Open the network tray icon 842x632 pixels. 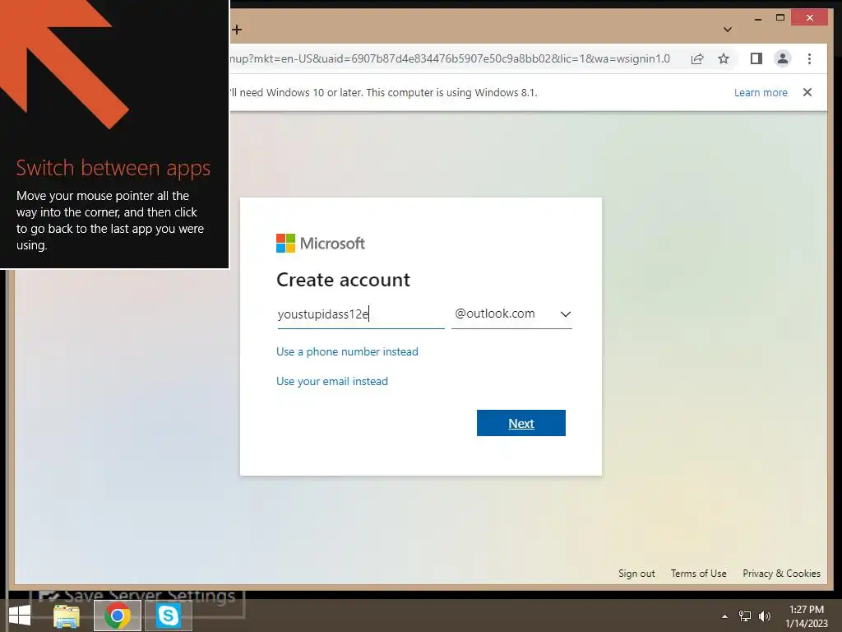[745, 616]
